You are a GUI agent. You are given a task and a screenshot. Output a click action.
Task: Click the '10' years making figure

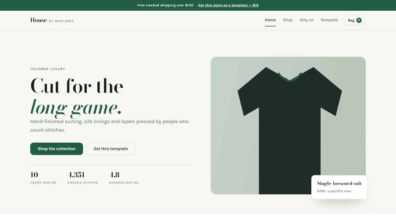click(x=34, y=175)
